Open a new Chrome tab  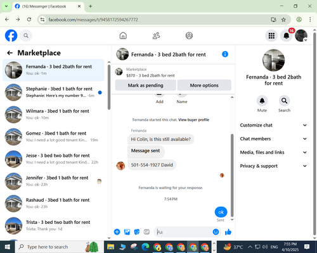[x=91, y=6]
